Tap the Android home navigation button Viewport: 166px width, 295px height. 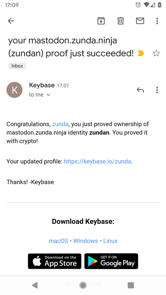click(83, 285)
